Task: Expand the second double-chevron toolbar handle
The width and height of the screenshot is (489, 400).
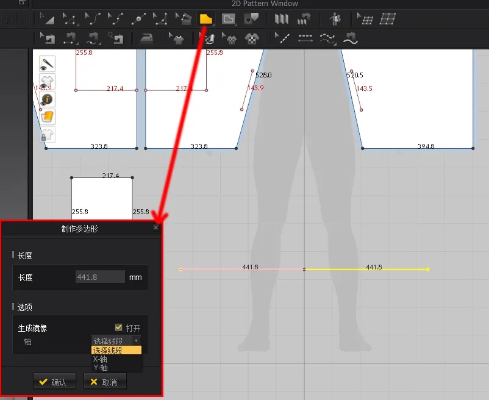Action: click(x=24, y=21)
